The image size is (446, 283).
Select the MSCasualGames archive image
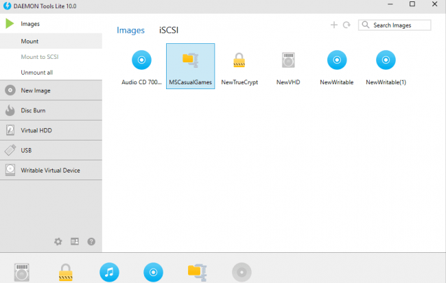(190, 66)
